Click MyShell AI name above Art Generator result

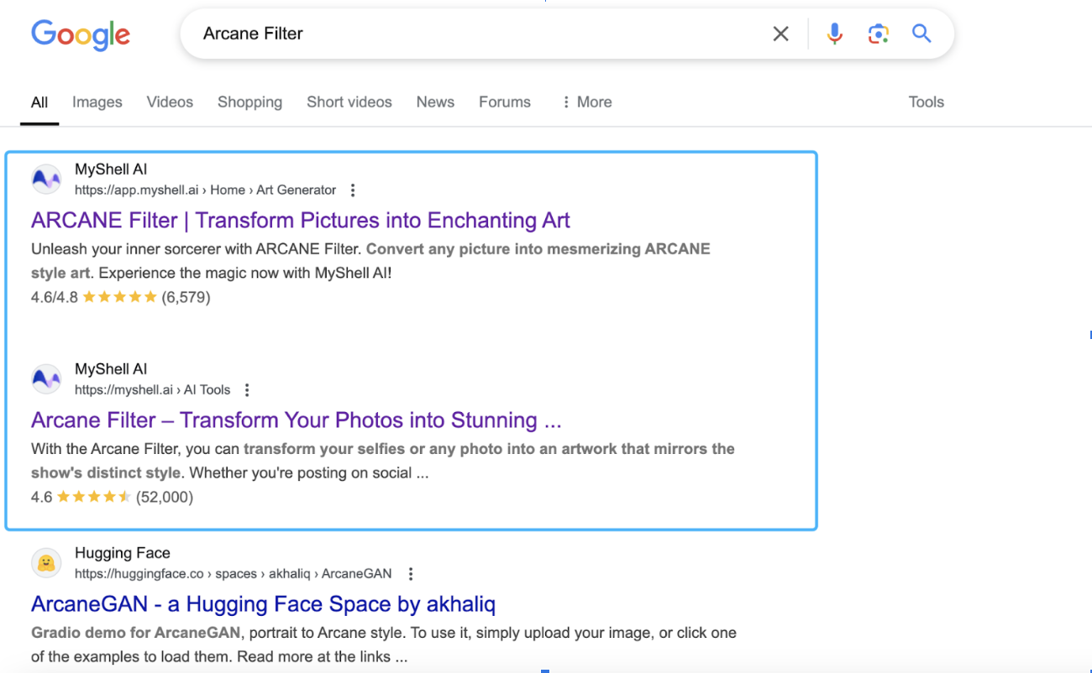(111, 170)
